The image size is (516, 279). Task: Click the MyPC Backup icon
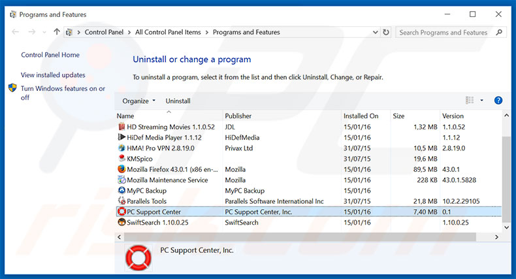121,190
